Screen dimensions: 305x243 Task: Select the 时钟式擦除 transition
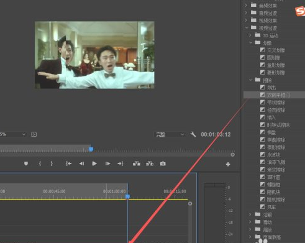(278, 125)
